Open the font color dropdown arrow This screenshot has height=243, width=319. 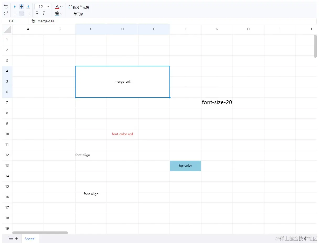pos(61,7)
